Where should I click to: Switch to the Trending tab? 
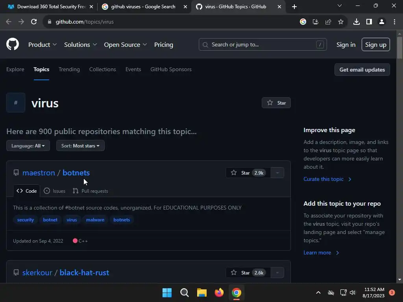click(x=69, y=69)
